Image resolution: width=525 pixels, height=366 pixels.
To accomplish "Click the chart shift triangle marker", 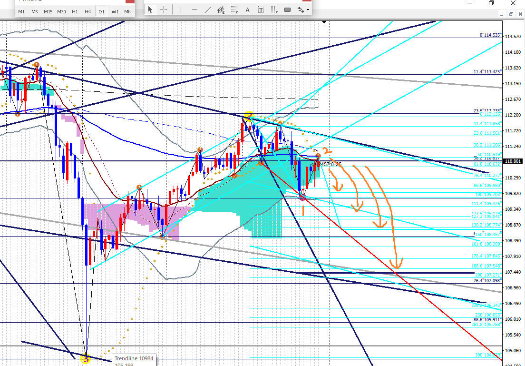I will coord(324,22).
